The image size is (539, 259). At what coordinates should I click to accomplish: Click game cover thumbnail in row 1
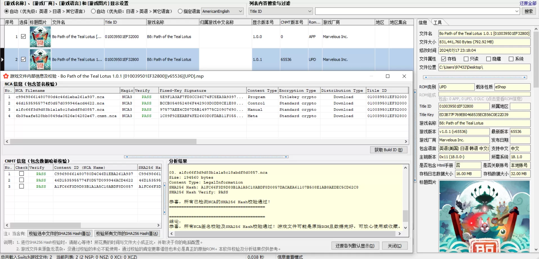[x=40, y=37]
